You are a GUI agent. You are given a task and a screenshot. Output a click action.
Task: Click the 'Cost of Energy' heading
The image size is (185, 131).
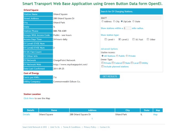coord(31,73)
